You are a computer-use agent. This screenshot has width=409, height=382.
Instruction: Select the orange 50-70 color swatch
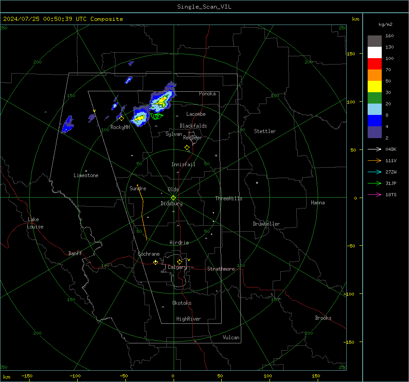(374, 75)
